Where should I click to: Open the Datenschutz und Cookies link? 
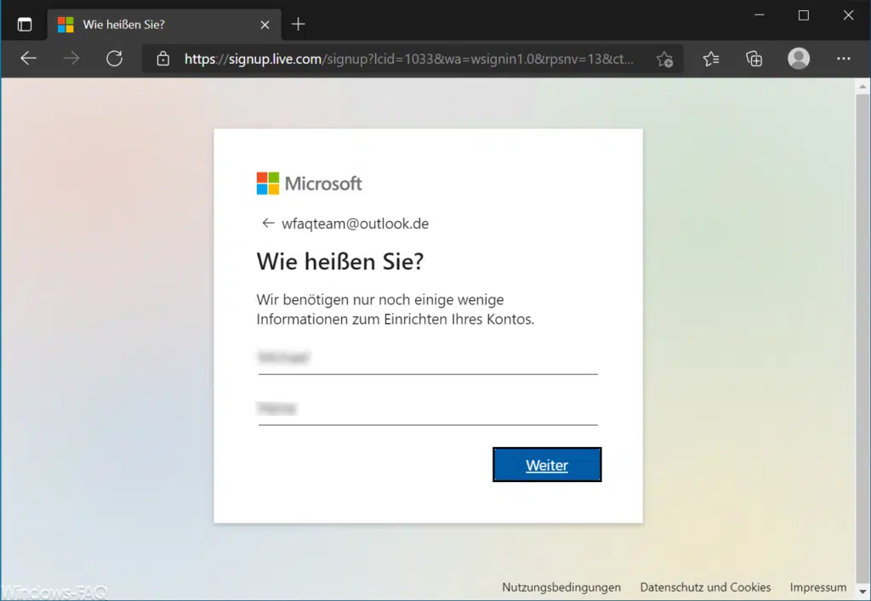(x=705, y=587)
